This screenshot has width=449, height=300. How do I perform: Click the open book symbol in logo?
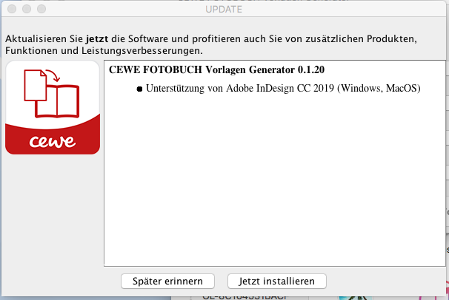[57, 101]
